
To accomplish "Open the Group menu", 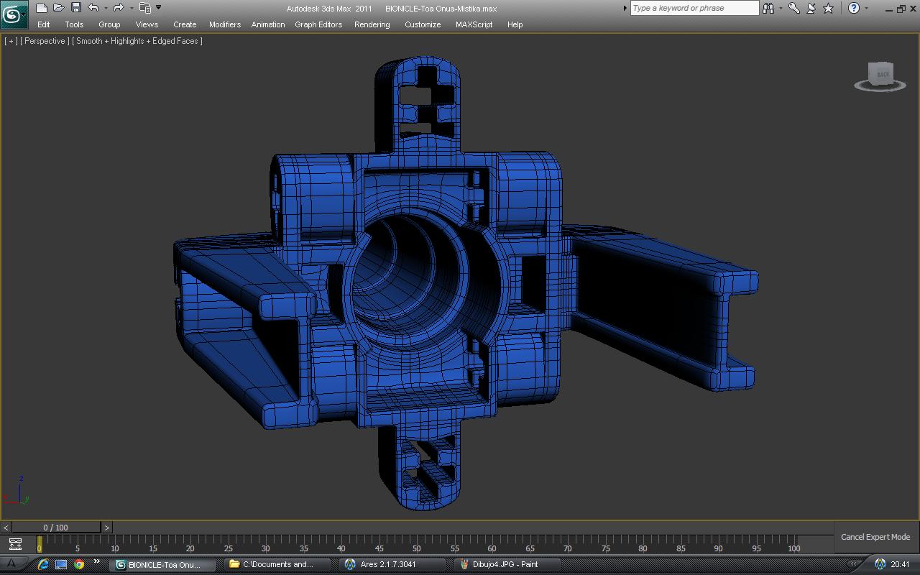I will (x=109, y=24).
